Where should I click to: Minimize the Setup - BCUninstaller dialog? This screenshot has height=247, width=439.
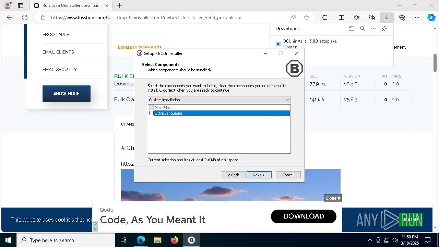click(x=265, y=53)
